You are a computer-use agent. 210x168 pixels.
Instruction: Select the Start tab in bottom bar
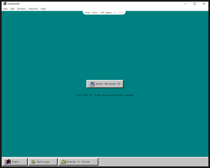(x=15, y=162)
